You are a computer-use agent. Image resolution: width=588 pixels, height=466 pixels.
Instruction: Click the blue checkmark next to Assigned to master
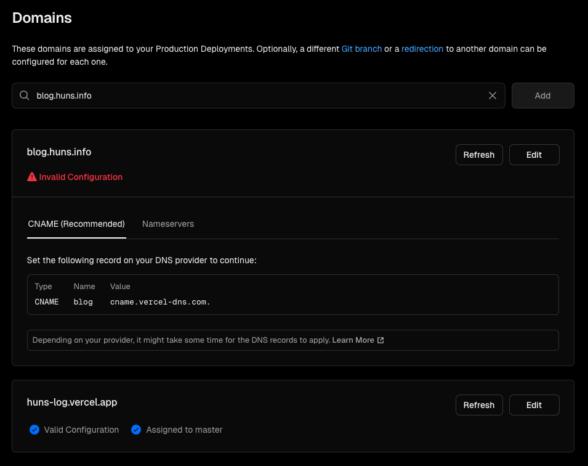pyautogui.click(x=136, y=430)
